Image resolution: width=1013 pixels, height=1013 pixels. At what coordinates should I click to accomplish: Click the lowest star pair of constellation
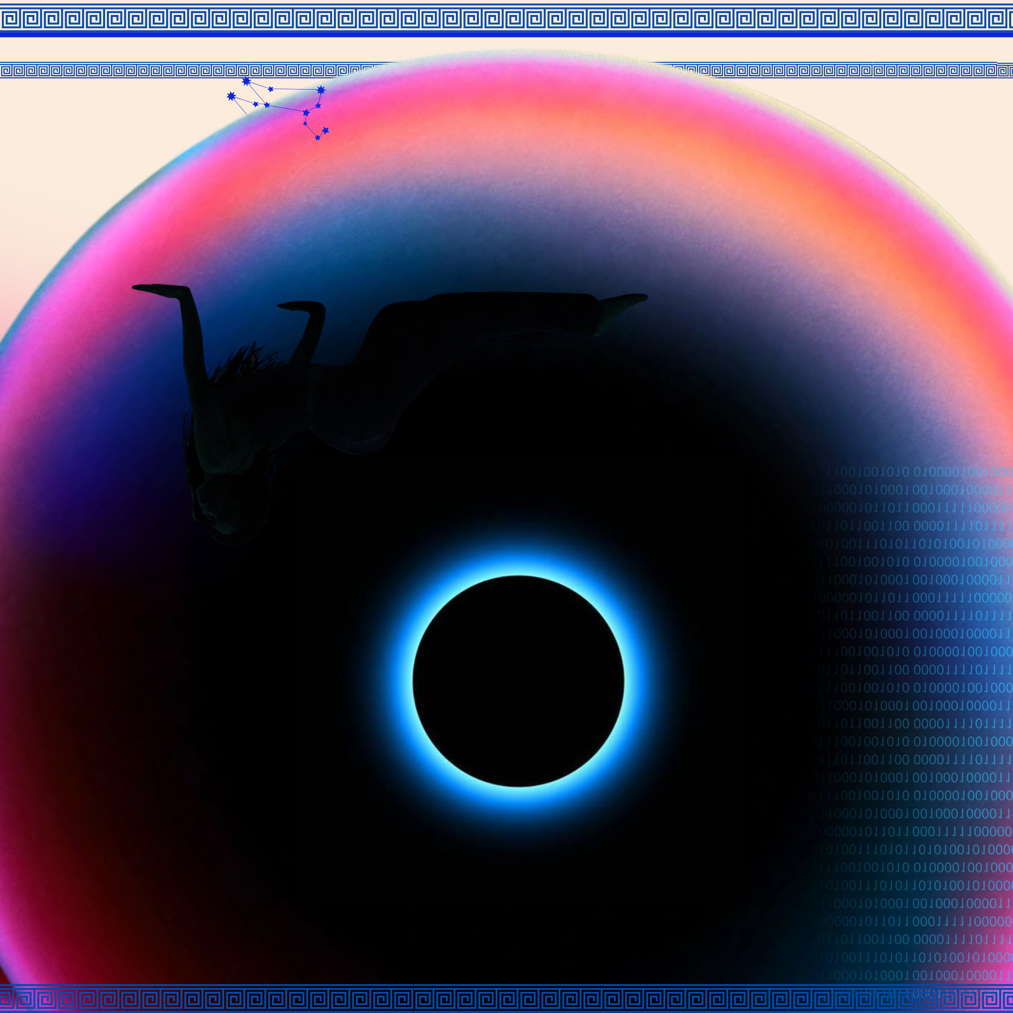click(321, 134)
